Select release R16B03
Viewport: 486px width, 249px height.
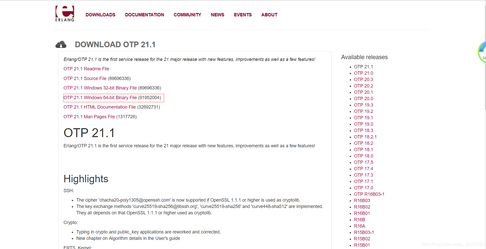pos(362,201)
